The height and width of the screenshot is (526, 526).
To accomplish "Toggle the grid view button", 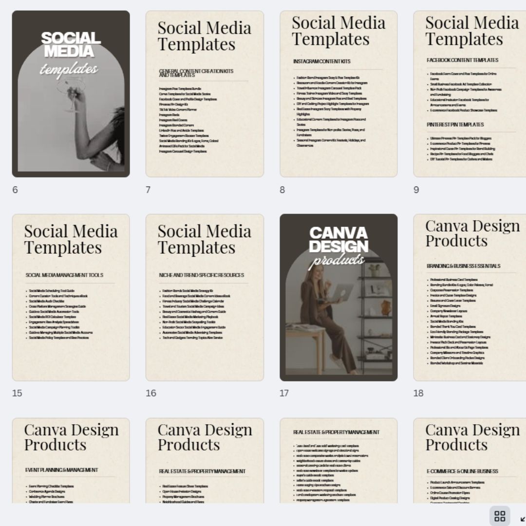I will [500, 516].
